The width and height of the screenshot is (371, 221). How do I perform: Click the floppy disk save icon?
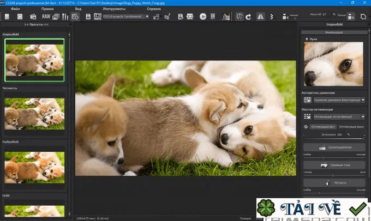click(88, 16)
